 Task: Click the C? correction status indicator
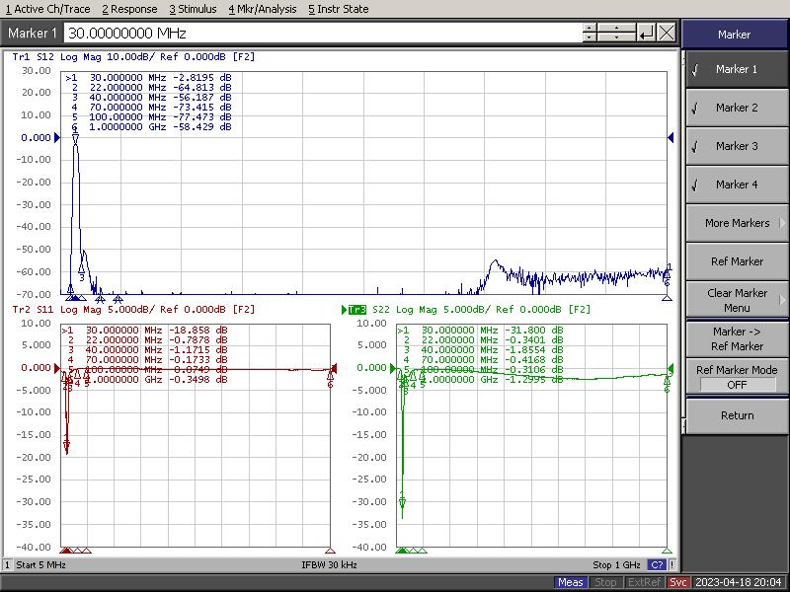656,564
